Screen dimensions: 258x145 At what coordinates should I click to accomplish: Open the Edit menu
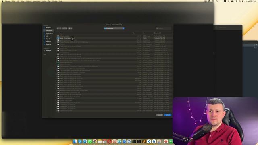coord(18,1)
